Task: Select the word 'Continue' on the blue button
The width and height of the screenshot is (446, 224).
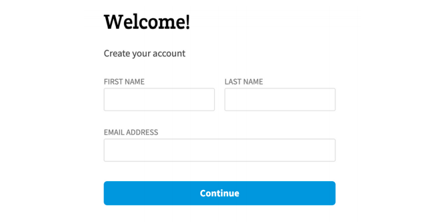Action: pos(219,194)
